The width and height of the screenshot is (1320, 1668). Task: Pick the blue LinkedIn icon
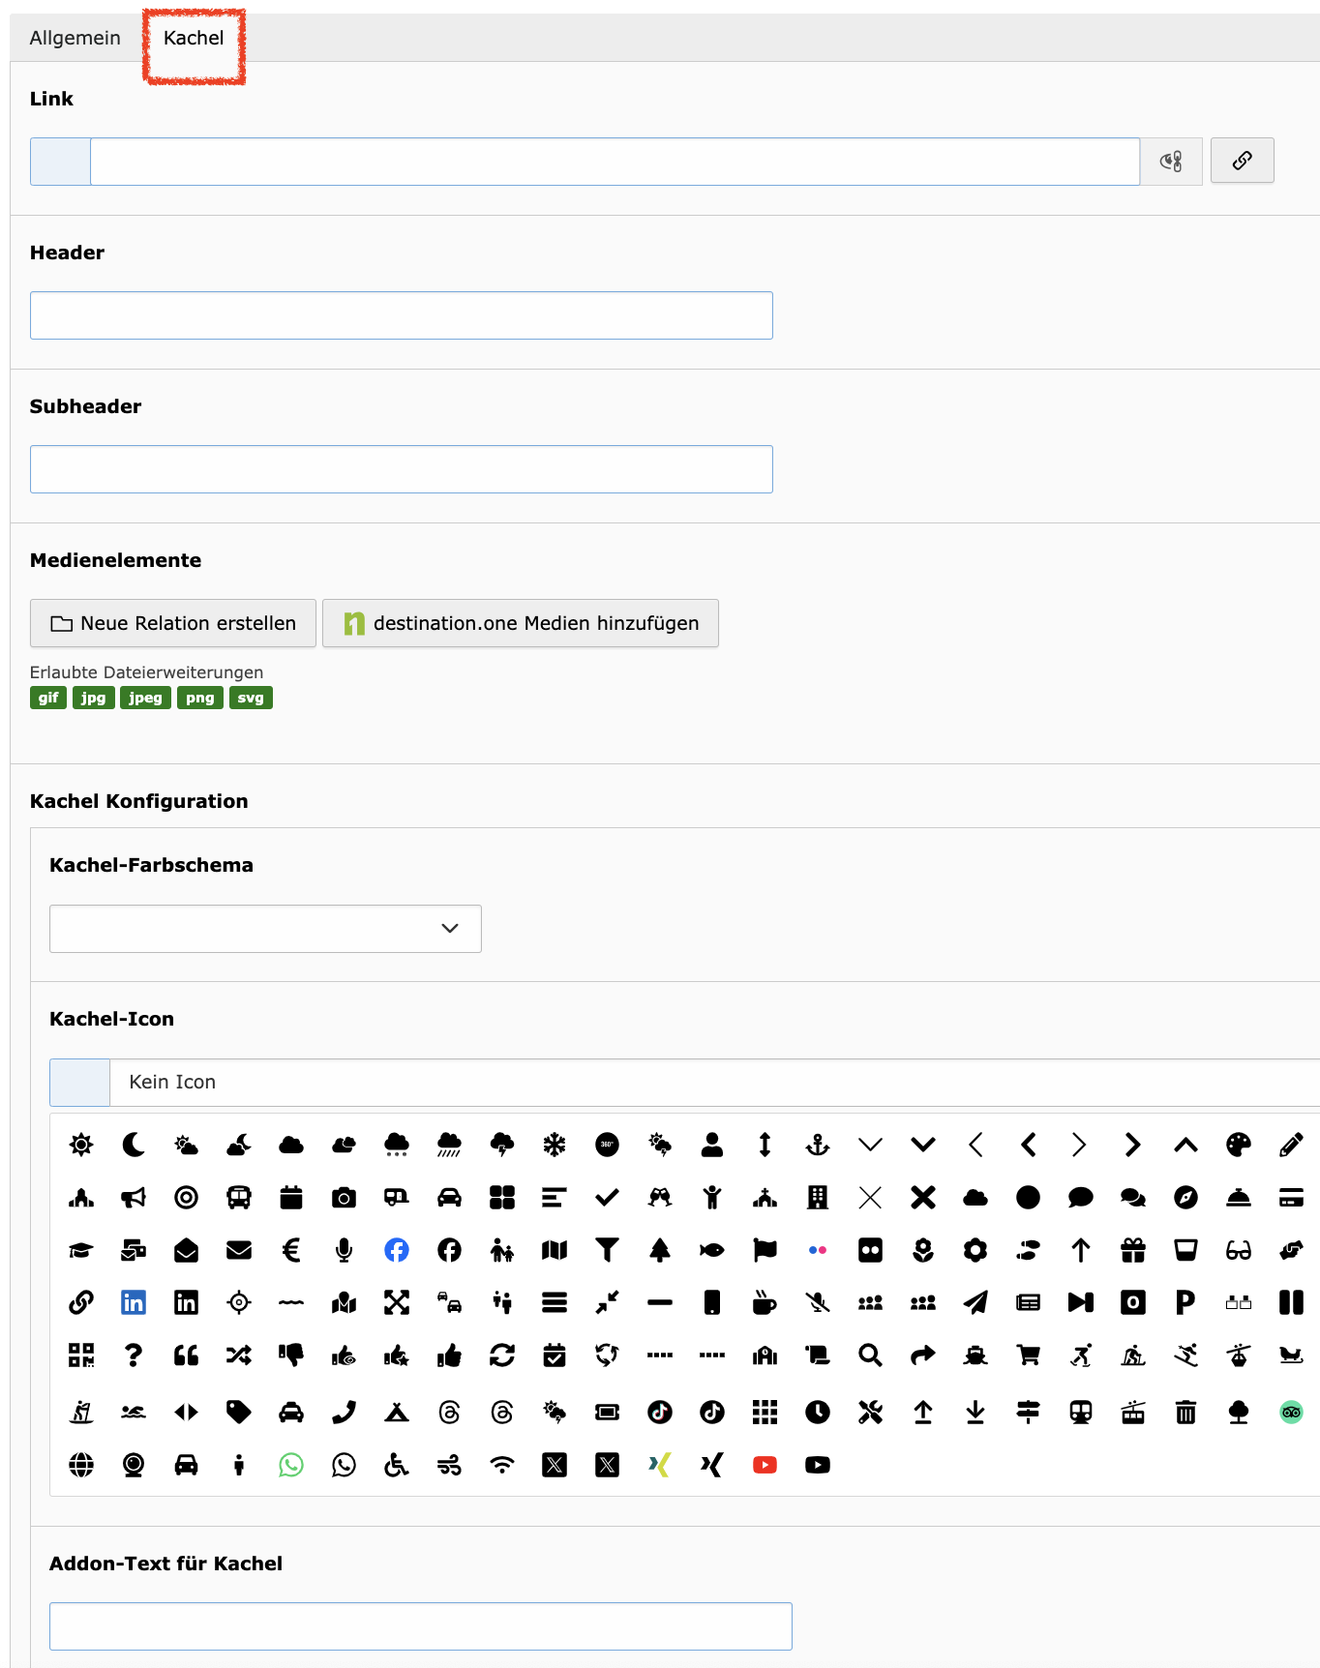pos(134,1303)
